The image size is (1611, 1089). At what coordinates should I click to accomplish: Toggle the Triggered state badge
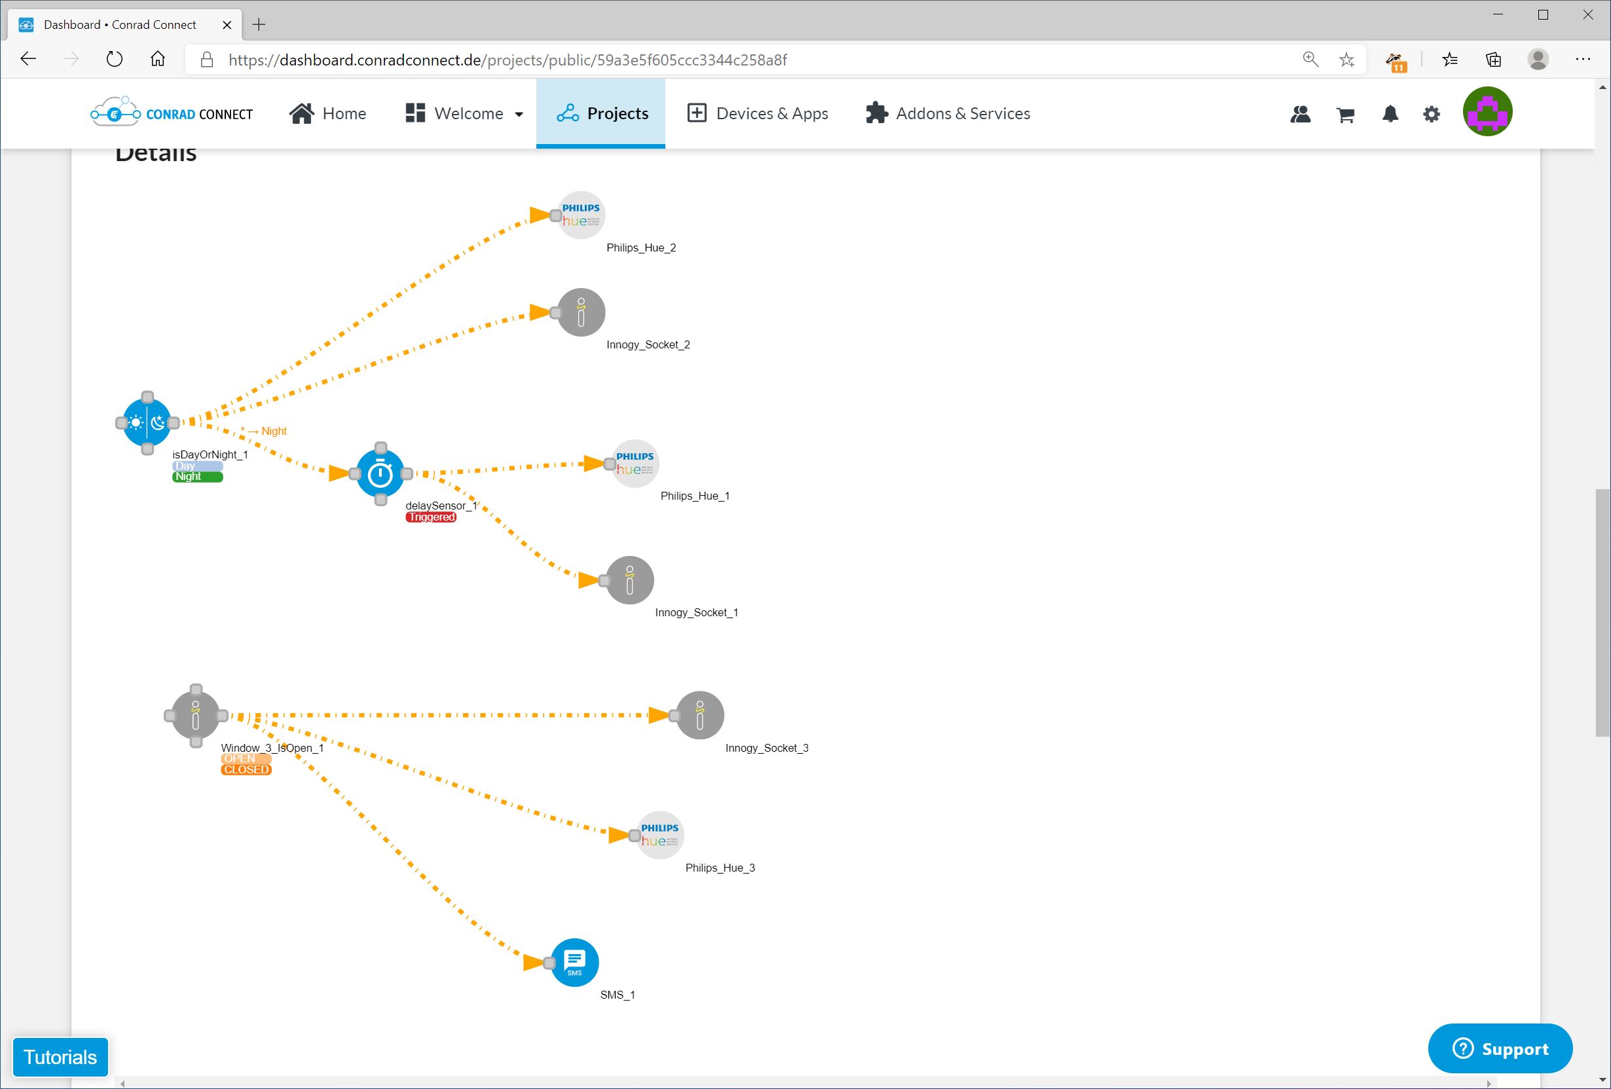pyautogui.click(x=431, y=518)
